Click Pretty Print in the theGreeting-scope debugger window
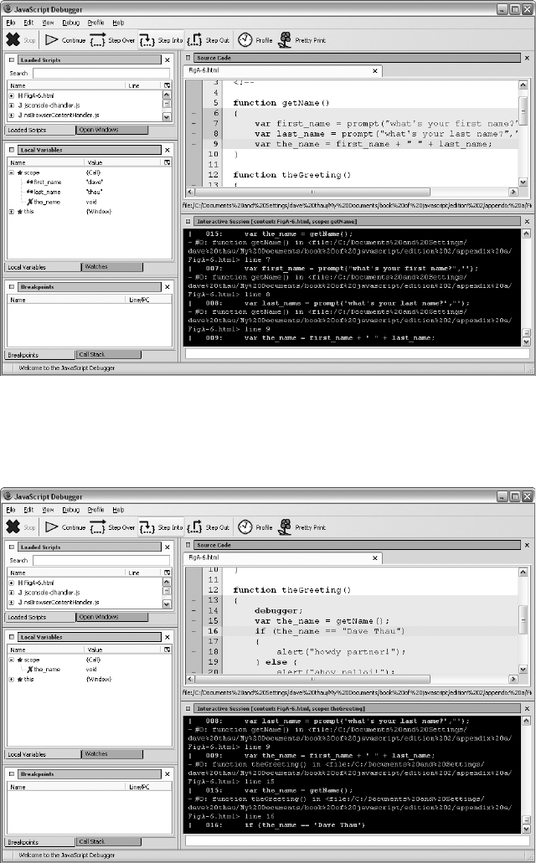 pos(301,527)
